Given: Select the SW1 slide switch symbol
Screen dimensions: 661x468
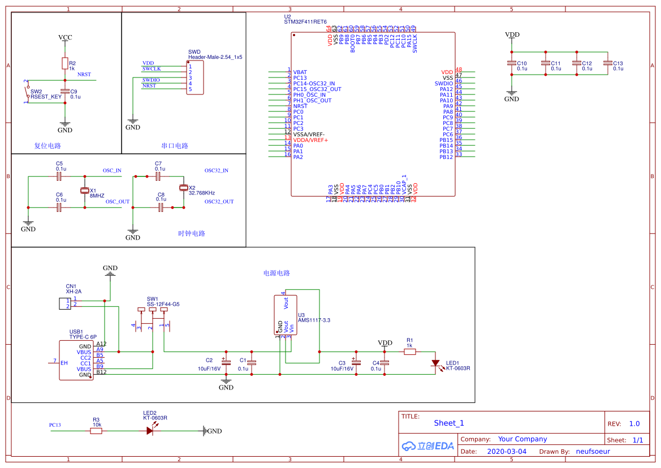Looking at the screenshot, I should coord(153,319).
